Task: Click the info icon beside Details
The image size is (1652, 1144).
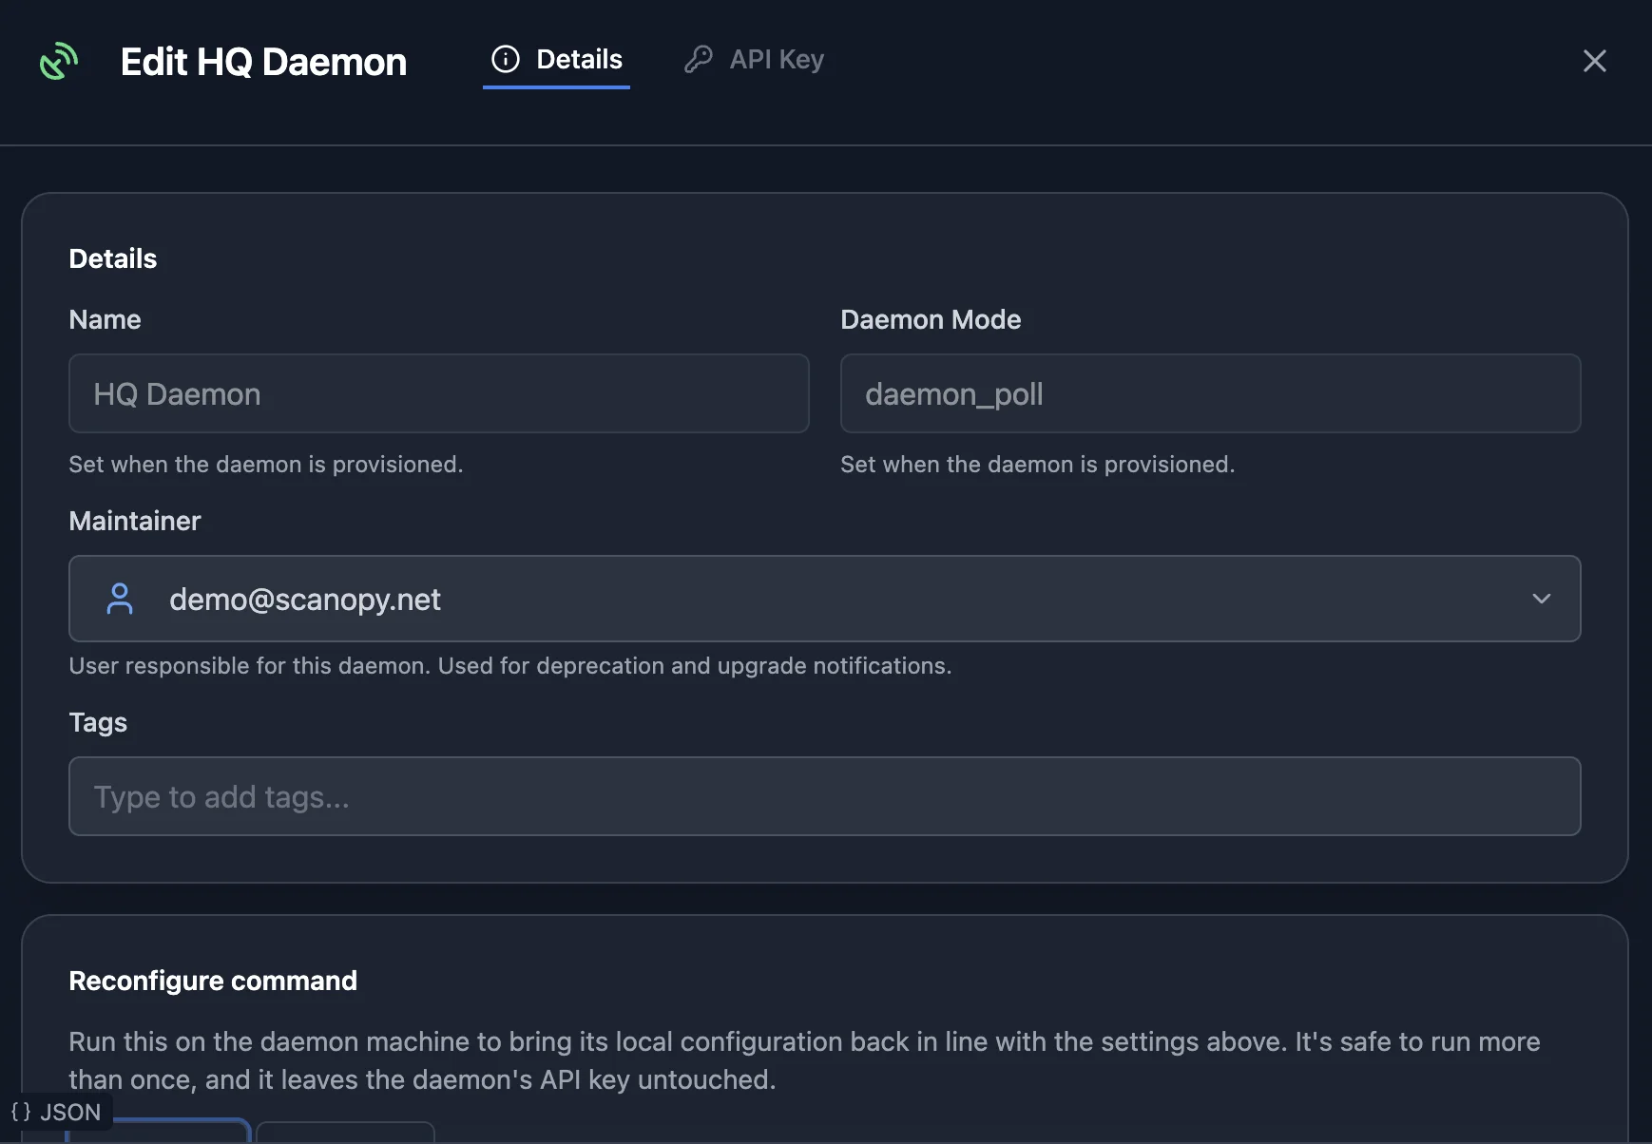Action: click(506, 60)
